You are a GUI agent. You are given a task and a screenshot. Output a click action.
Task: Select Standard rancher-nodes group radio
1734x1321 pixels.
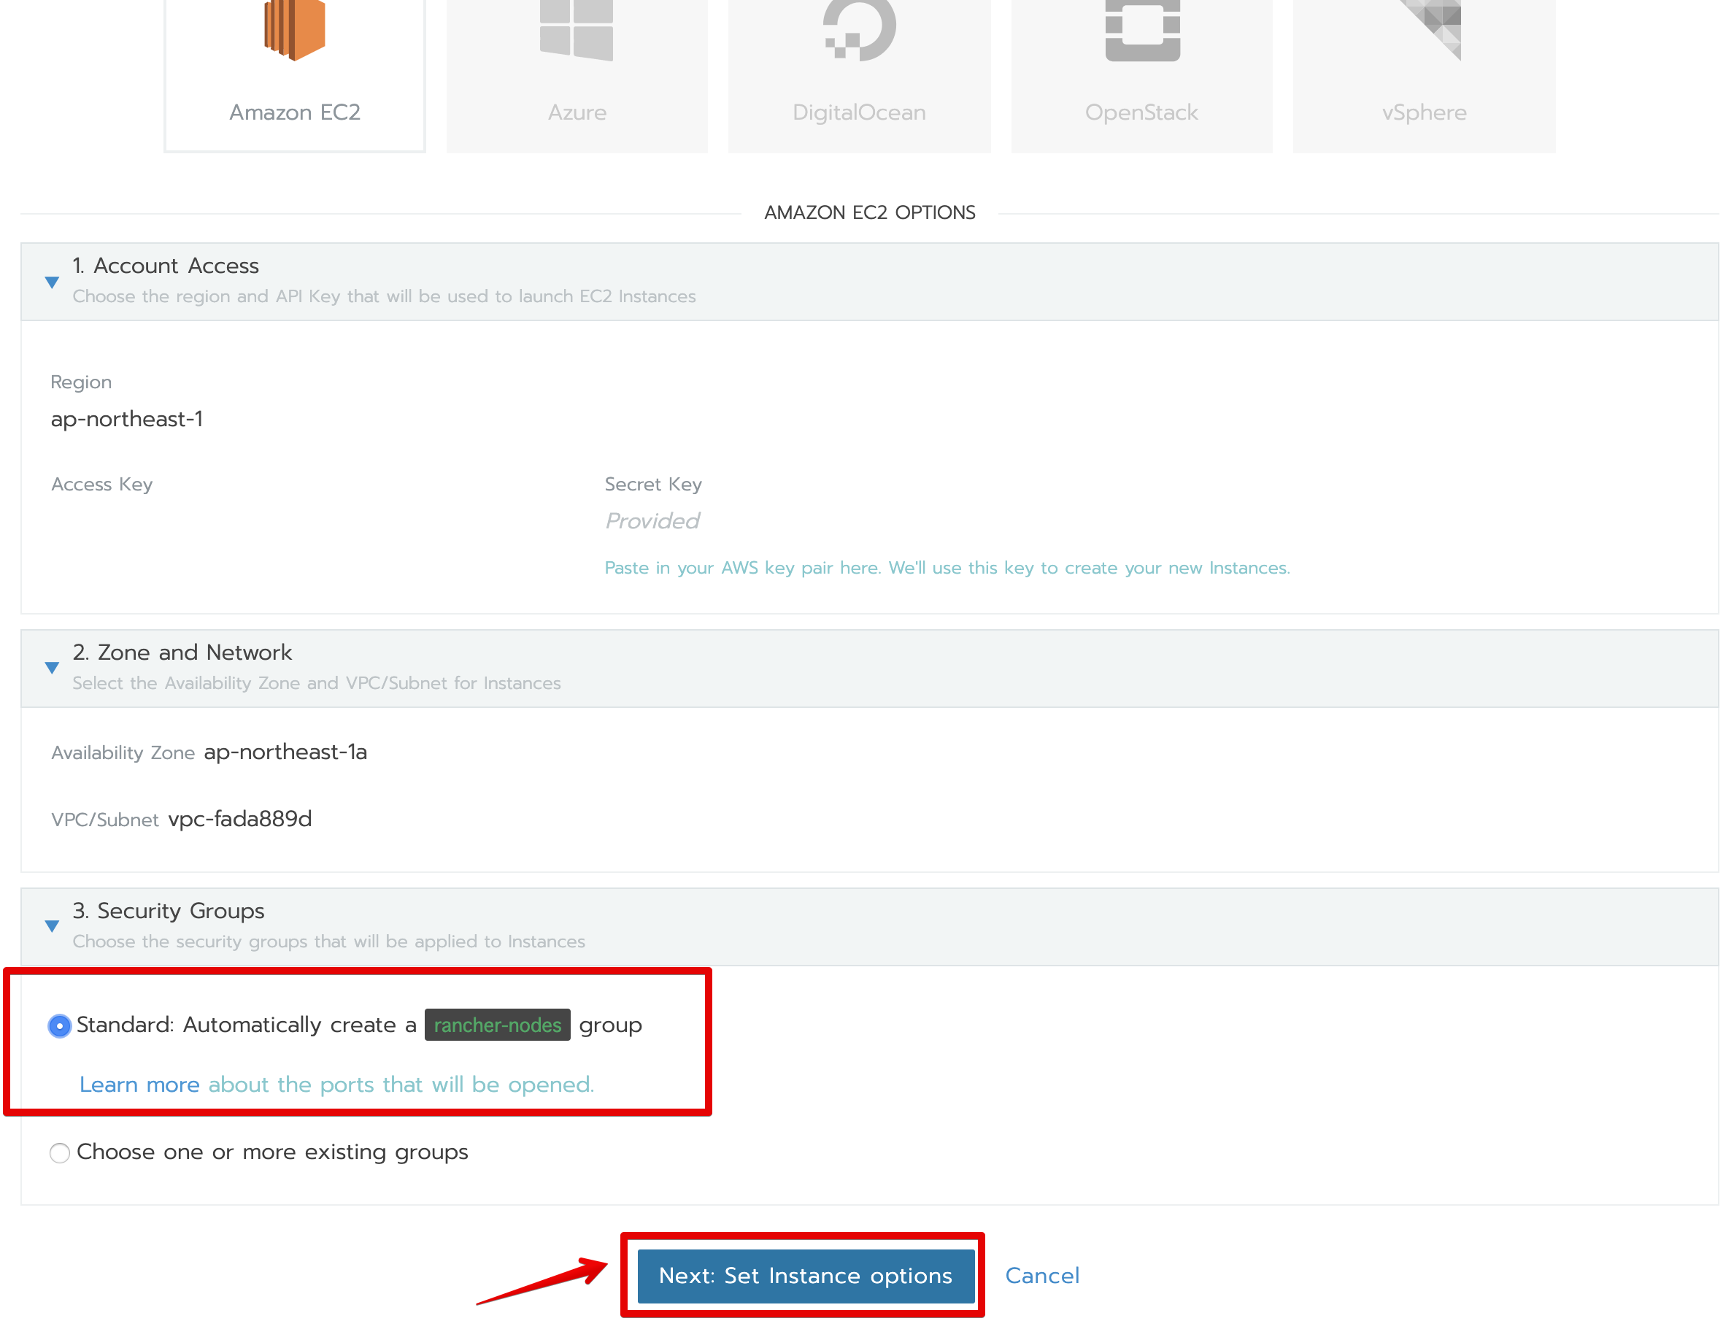pos(60,1025)
